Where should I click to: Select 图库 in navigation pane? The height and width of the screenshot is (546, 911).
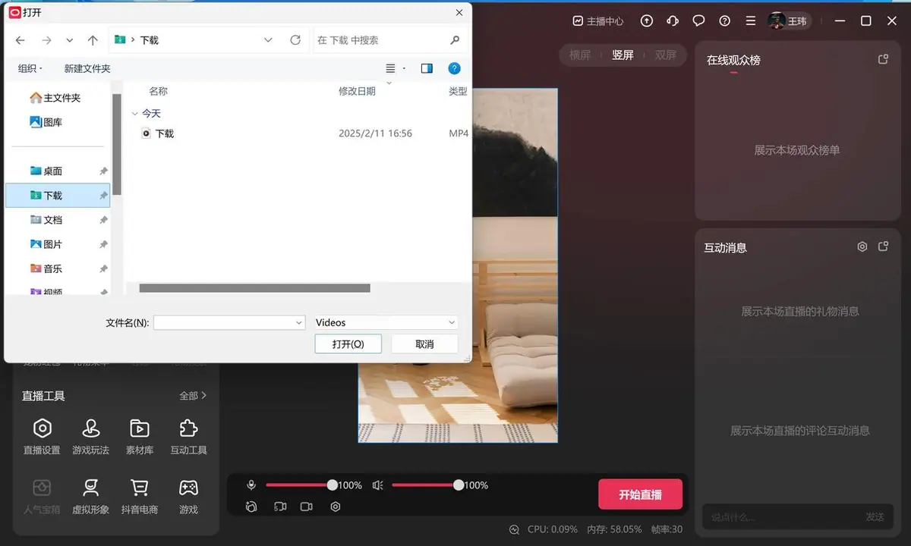click(x=46, y=122)
